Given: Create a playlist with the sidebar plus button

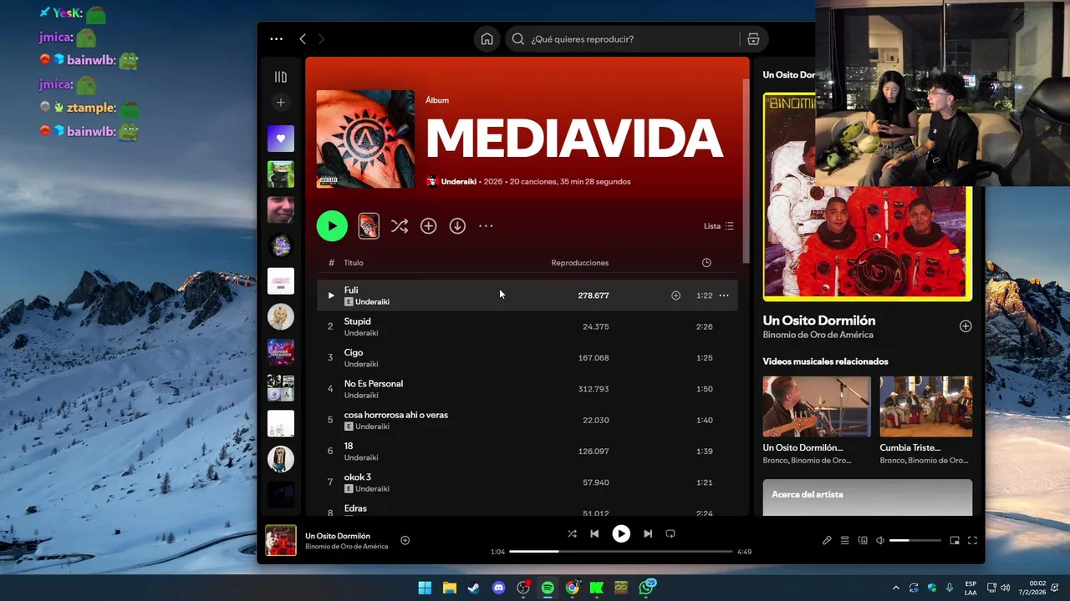Looking at the screenshot, I should (281, 102).
